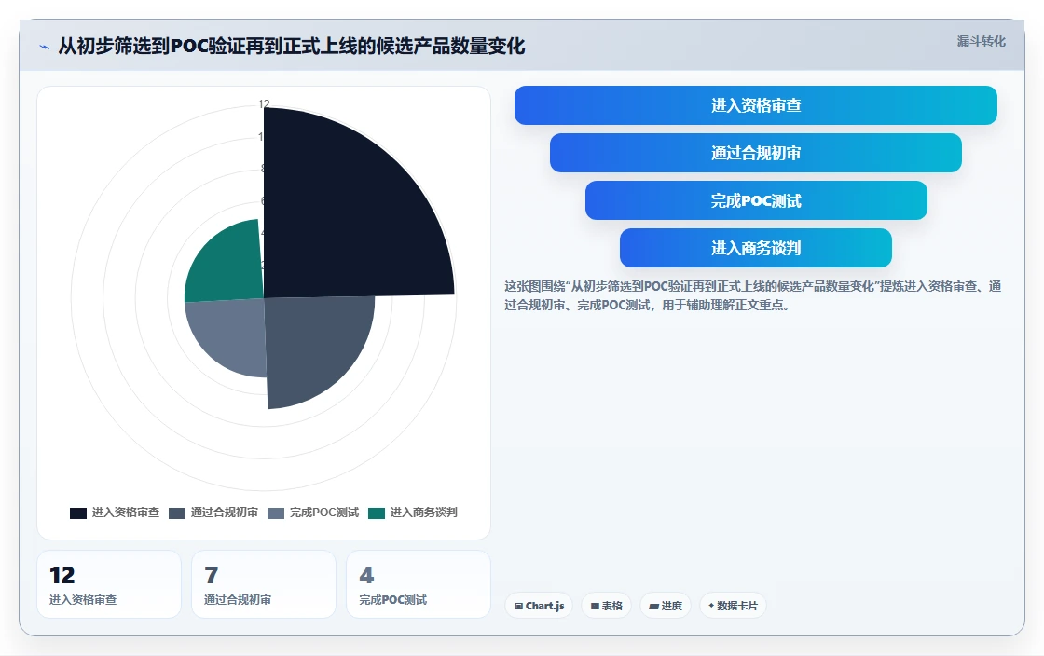Image resolution: width=1044 pixels, height=656 pixels.
Task: Toggle the 完成POC测试 legend swatch
Action: point(276,512)
